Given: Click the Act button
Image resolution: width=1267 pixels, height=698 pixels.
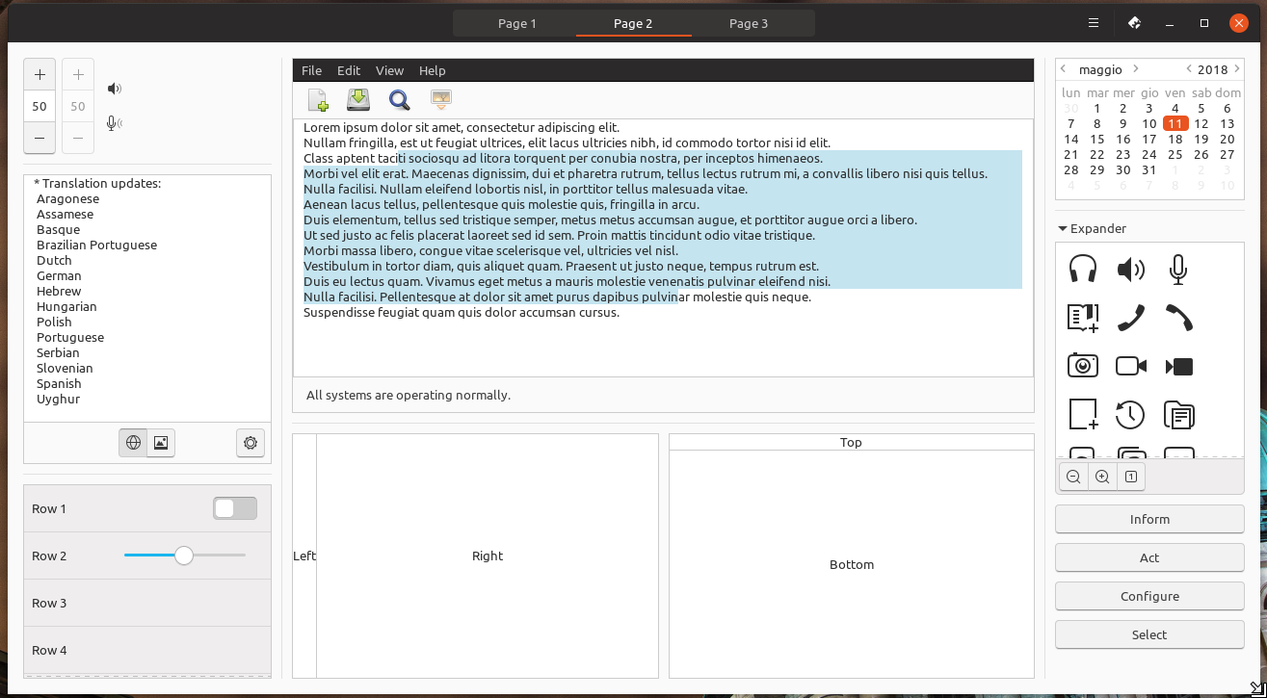Looking at the screenshot, I should [1149, 557].
